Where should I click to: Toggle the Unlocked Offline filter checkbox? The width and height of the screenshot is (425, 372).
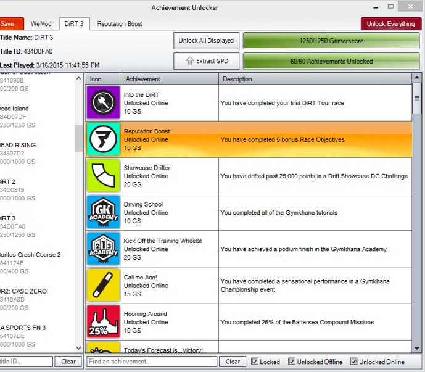click(292, 362)
